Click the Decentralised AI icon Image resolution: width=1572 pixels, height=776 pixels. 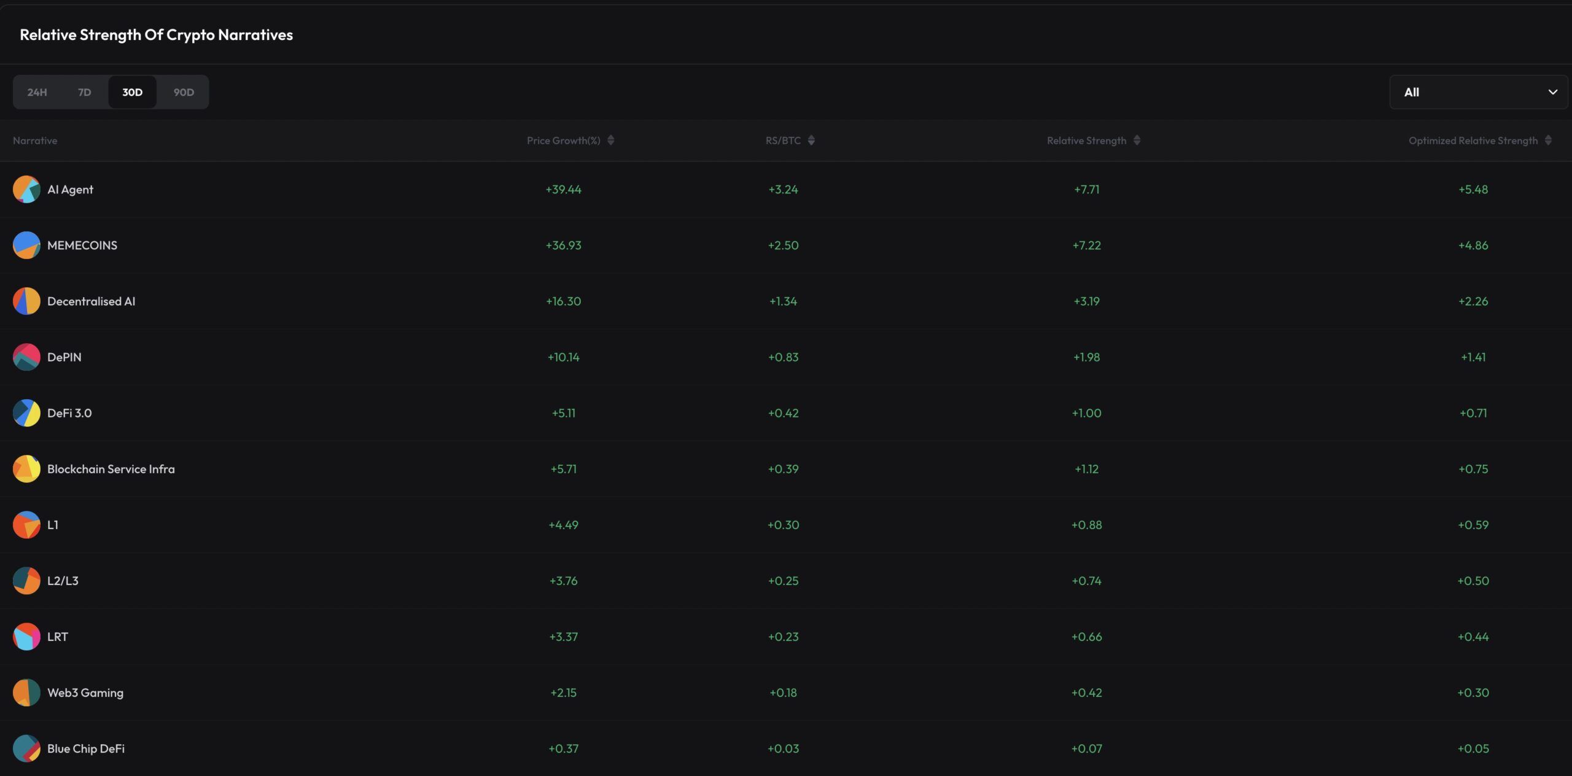pyautogui.click(x=26, y=301)
